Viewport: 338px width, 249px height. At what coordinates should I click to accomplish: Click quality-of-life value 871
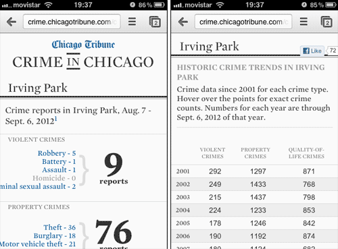pyautogui.click(x=309, y=171)
